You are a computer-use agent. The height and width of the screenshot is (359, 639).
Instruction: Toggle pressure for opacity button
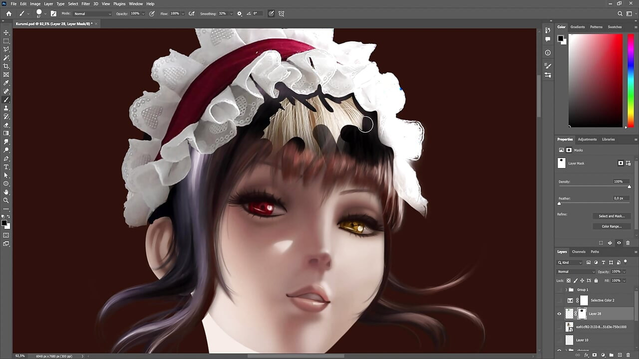[152, 13]
